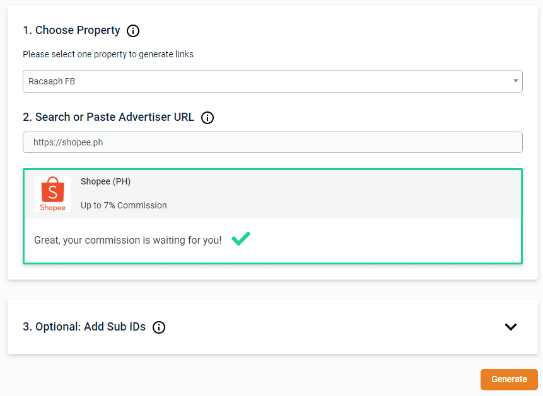Click the property dropdown arrow
Viewport: 543px width, 396px height.
pyautogui.click(x=515, y=81)
